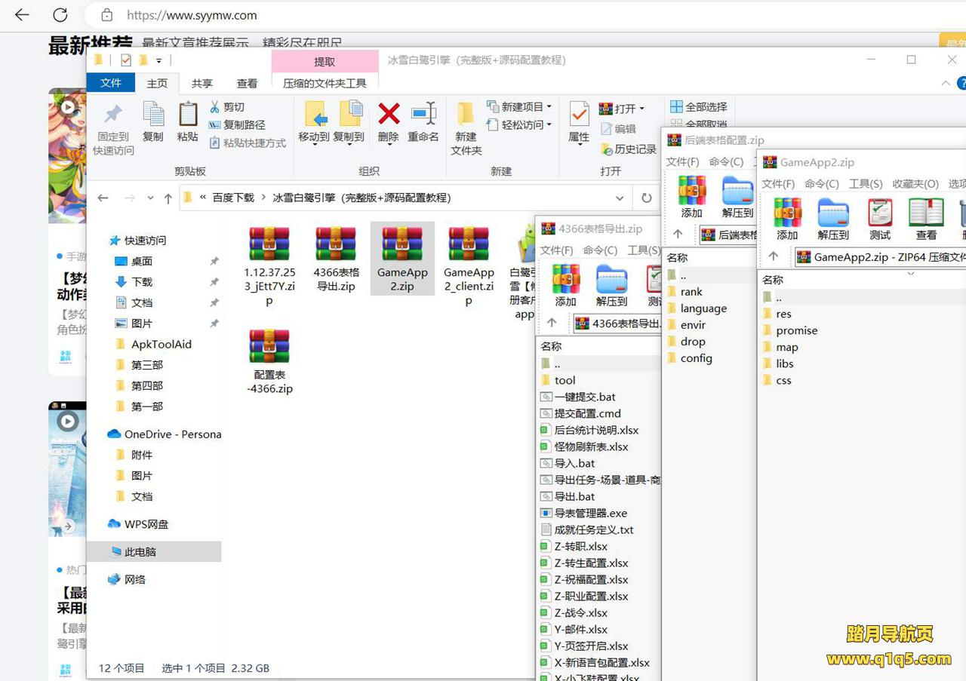Viewport: 966px width, 681px height.
Task: Click Select All (全部选择) in ribbon
Action: click(x=699, y=107)
